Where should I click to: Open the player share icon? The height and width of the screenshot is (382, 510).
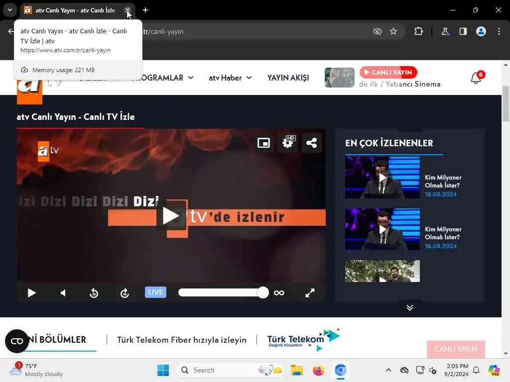coord(312,143)
